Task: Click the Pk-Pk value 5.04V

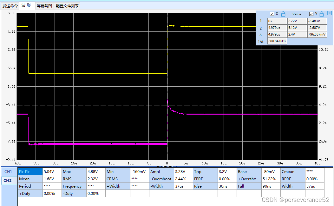Action: tap(52, 171)
